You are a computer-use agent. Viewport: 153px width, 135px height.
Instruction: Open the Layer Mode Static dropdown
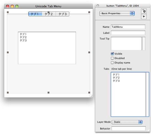point(127,122)
